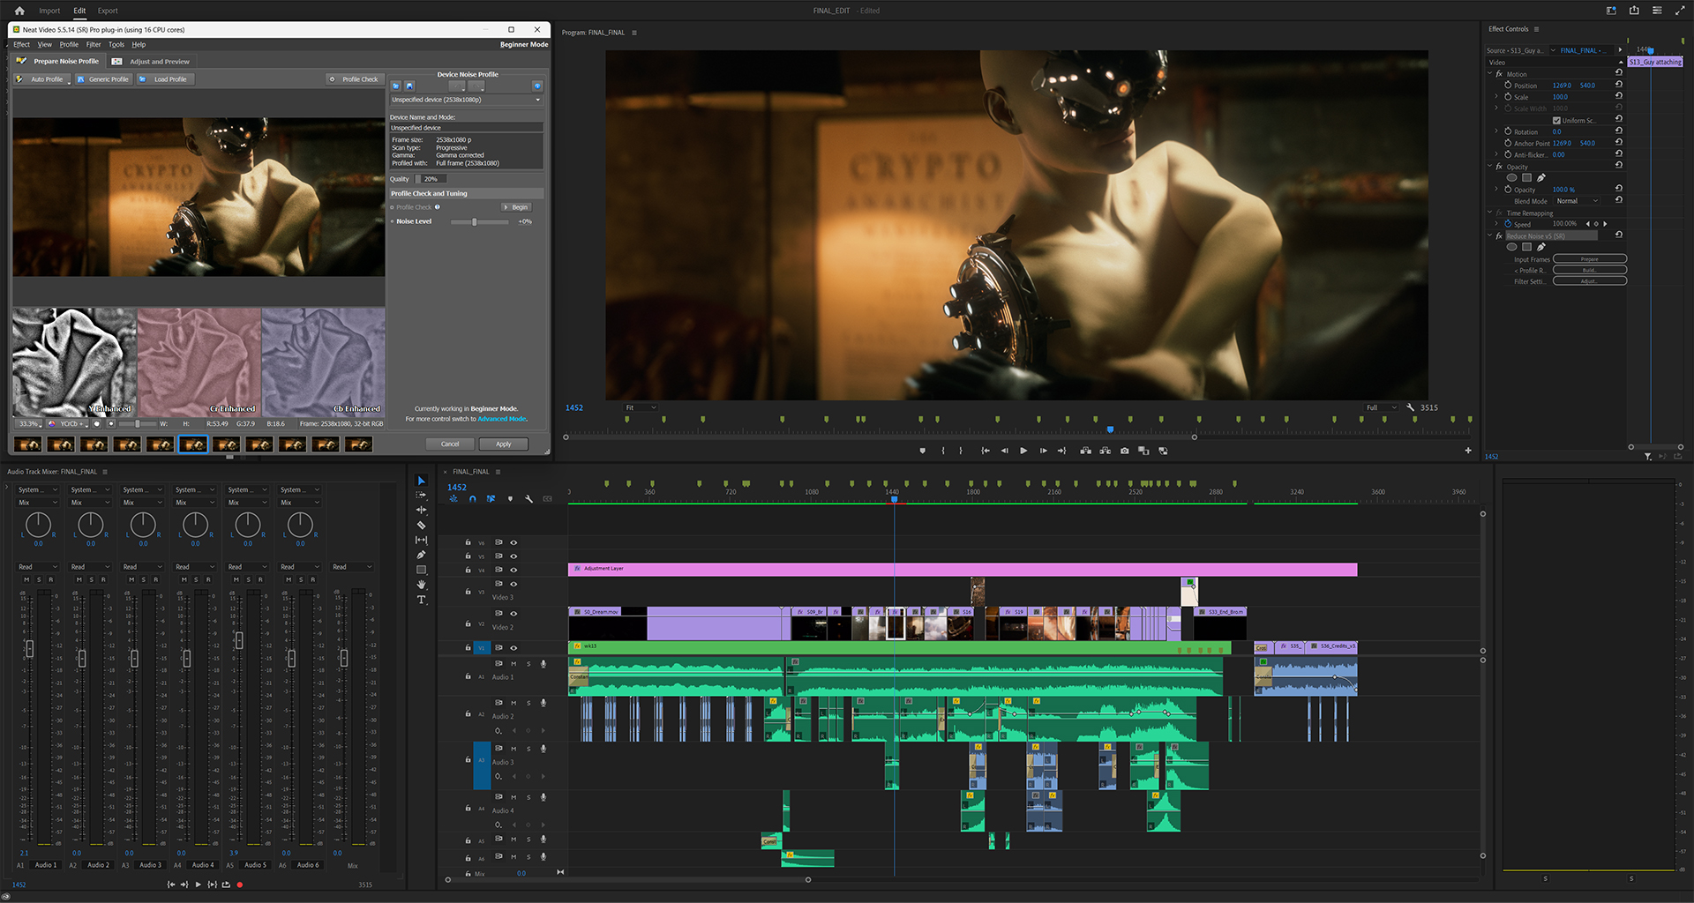This screenshot has height=903, width=1694.
Task: Hide track V1 with its eye toggle
Action: pyautogui.click(x=513, y=647)
